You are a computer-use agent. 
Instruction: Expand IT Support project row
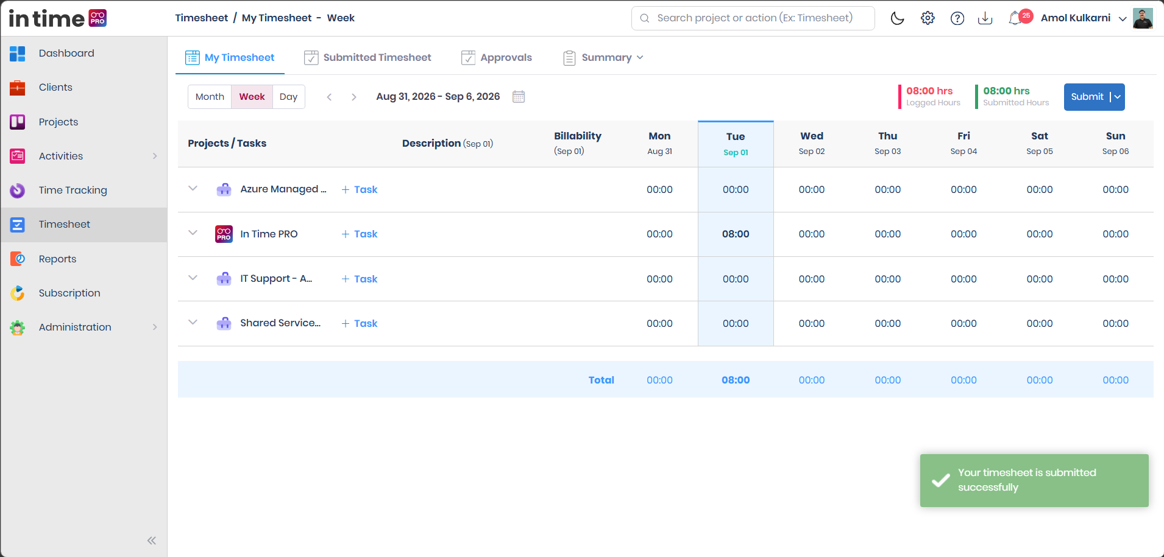coord(193,278)
